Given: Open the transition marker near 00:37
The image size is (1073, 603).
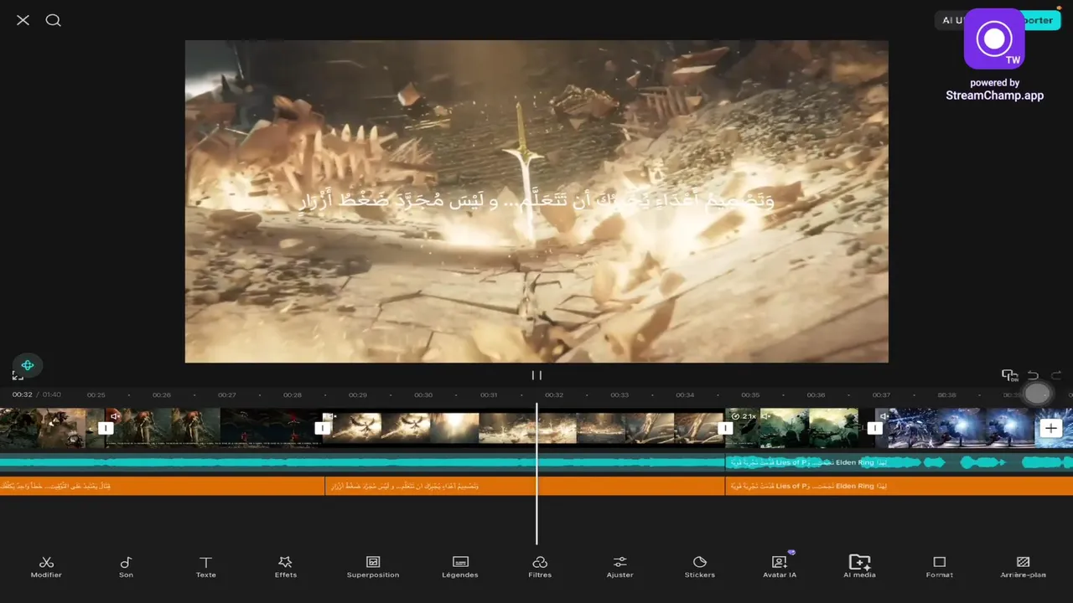Looking at the screenshot, I should (x=875, y=428).
